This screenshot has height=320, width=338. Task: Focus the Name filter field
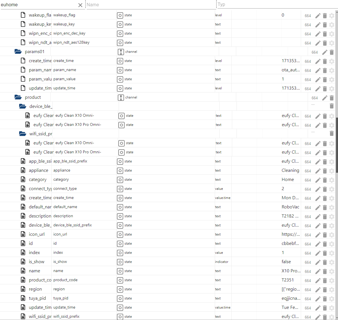pyautogui.click(x=151, y=5)
